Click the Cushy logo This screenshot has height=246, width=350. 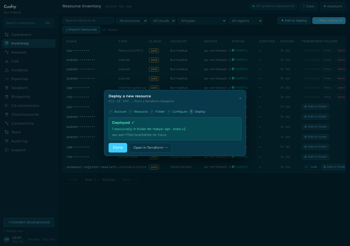tap(10, 7)
